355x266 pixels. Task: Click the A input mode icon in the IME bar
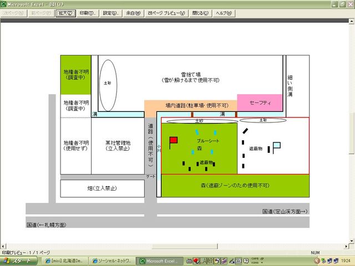tap(204, 260)
